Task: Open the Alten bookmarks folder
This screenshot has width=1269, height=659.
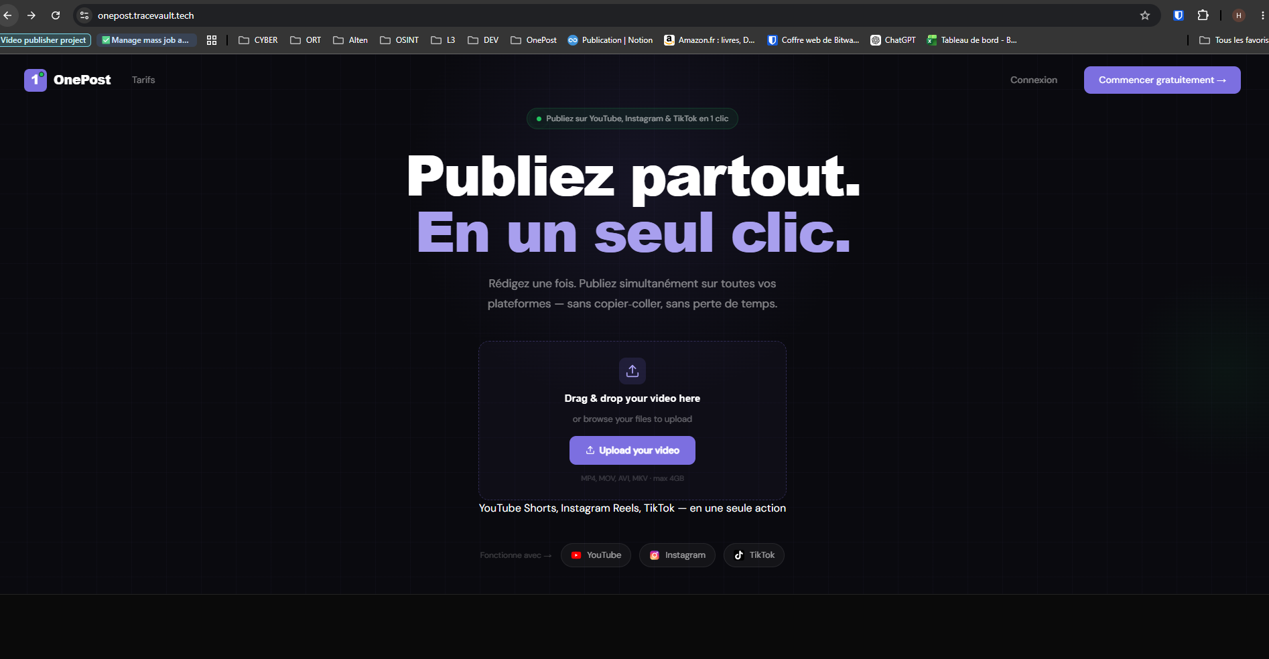Action: tap(350, 40)
